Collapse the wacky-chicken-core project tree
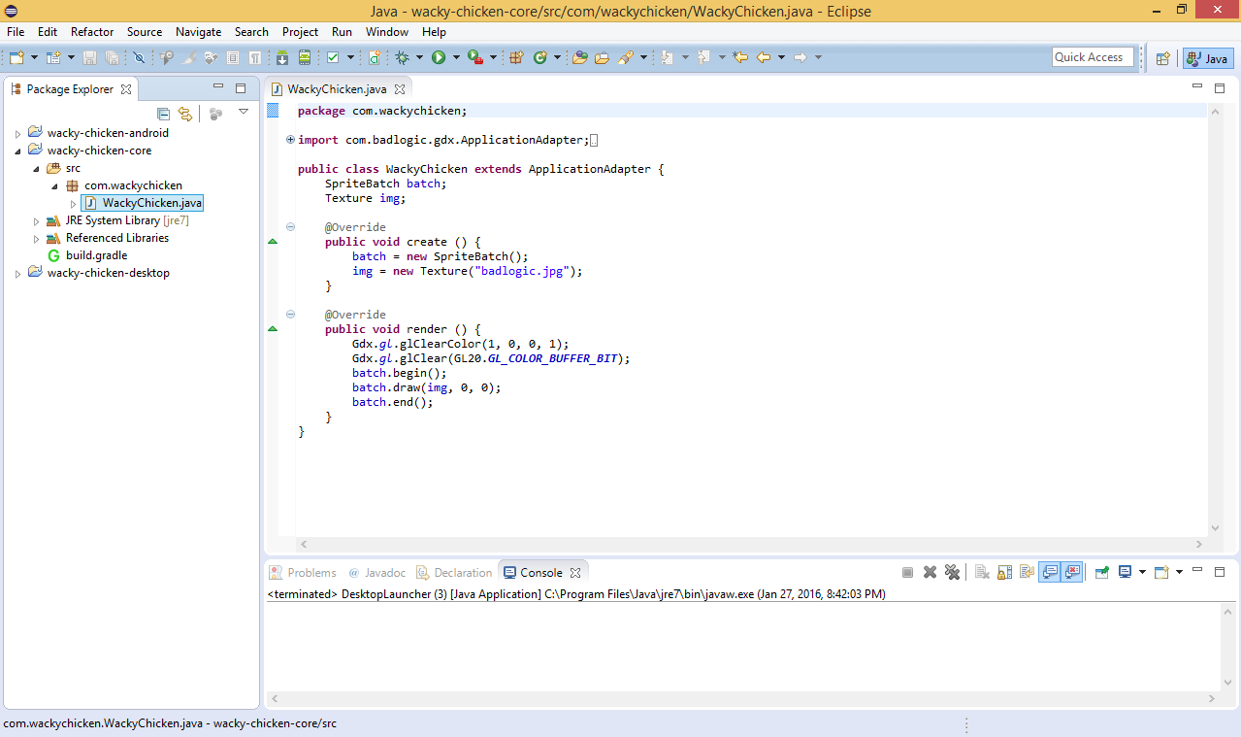Screen dimensions: 1241x737 coord(16,150)
